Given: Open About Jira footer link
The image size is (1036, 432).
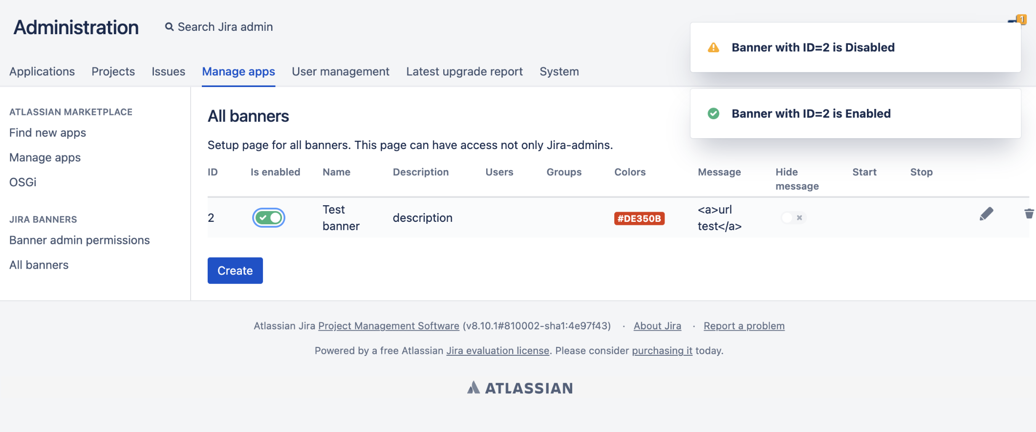Looking at the screenshot, I should (657, 326).
